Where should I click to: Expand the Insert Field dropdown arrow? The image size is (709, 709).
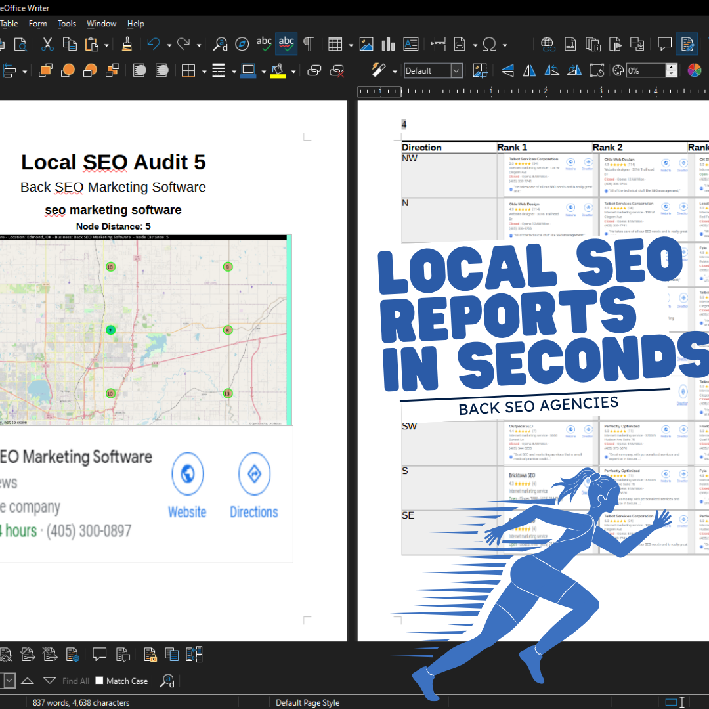point(475,45)
